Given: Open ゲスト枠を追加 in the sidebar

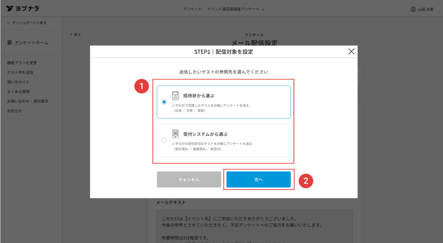Looking at the screenshot, I should point(20,72).
